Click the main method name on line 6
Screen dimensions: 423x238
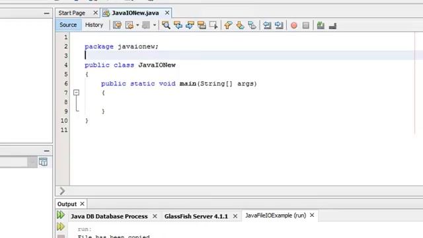pos(188,84)
